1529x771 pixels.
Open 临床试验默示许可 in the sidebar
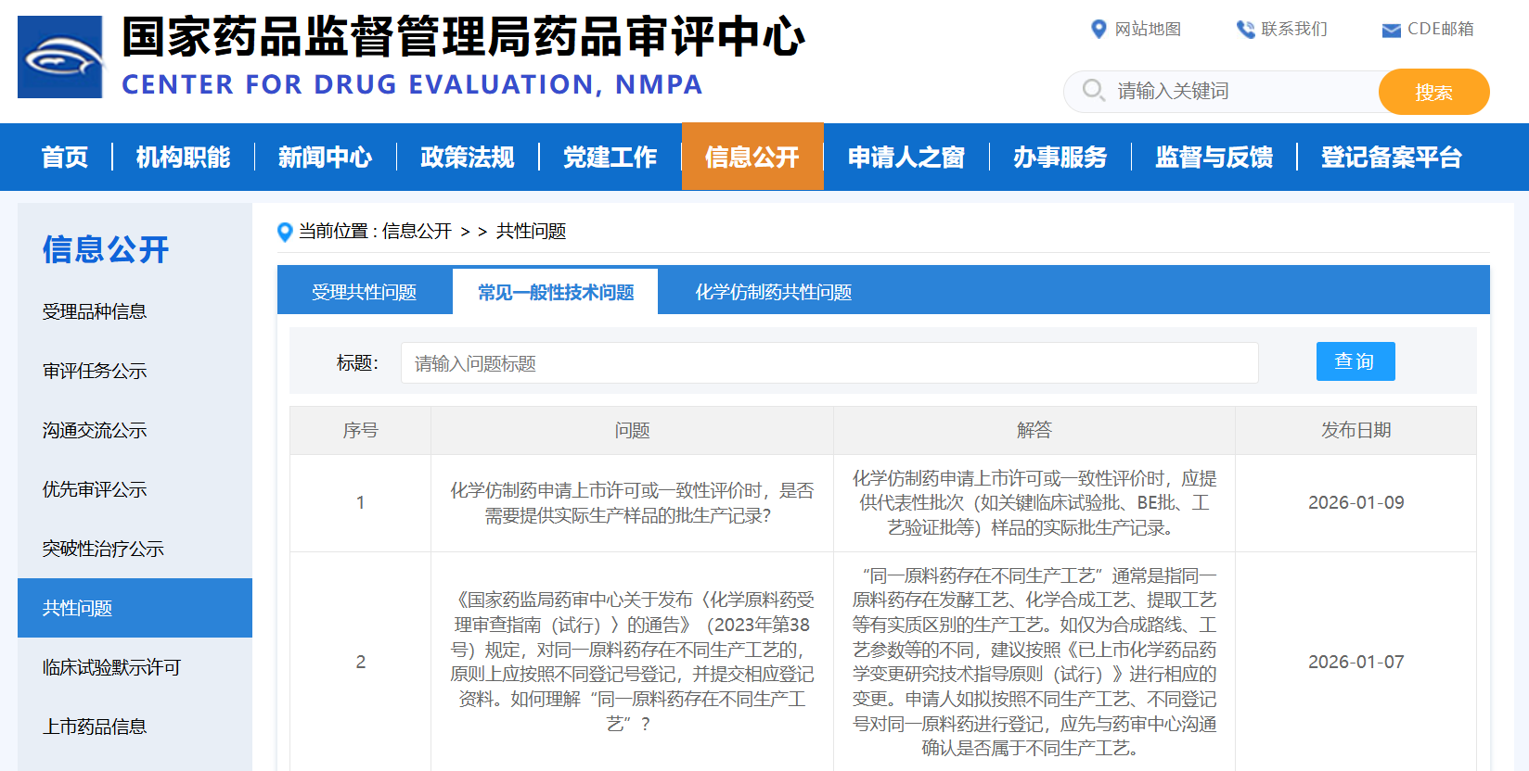click(x=111, y=668)
